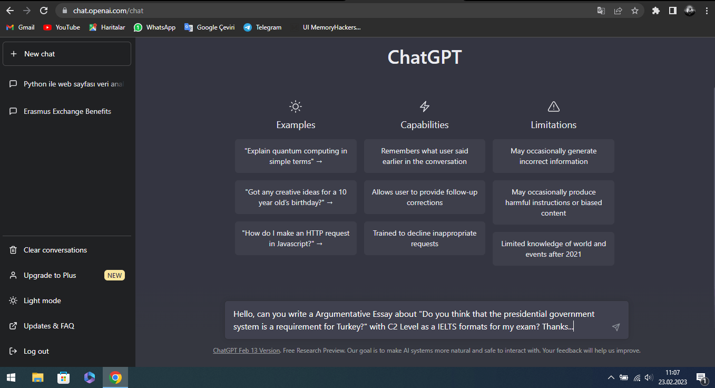Open the YouTube bookmark
This screenshot has height=388, width=715.
coord(62,27)
